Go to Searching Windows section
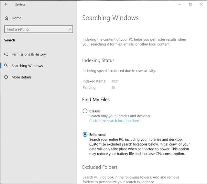The width and height of the screenshot is (207, 184). (27, 66)
